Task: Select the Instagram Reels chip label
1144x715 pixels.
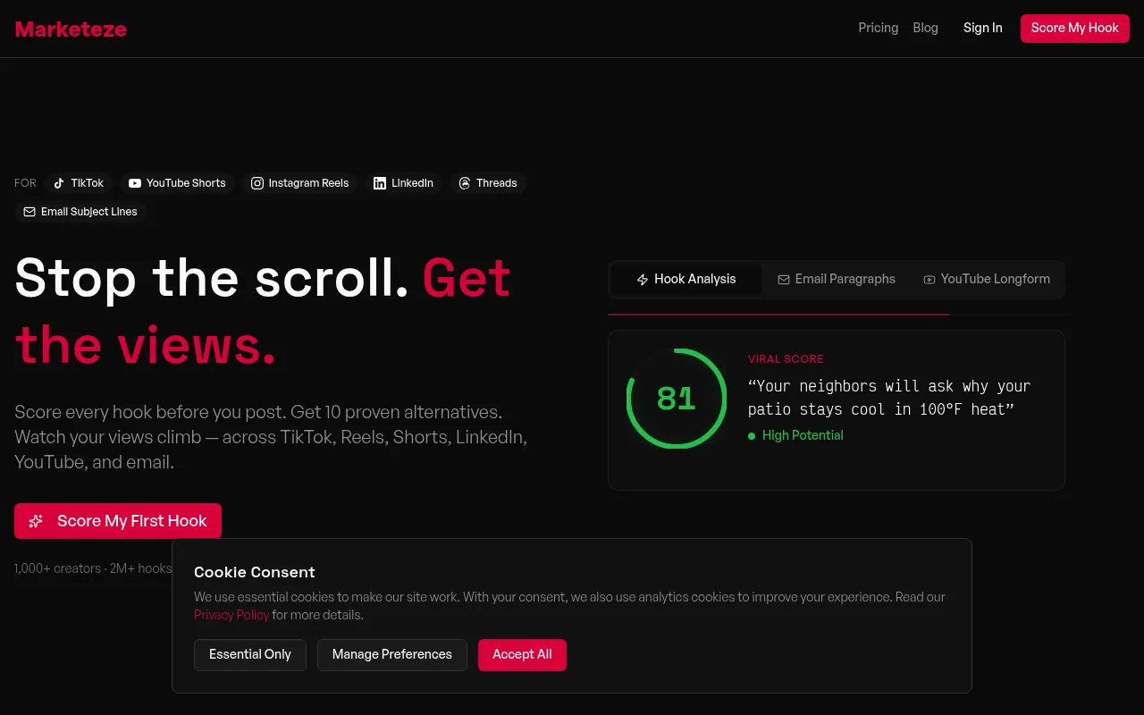Action: click(x=308, y=183)
